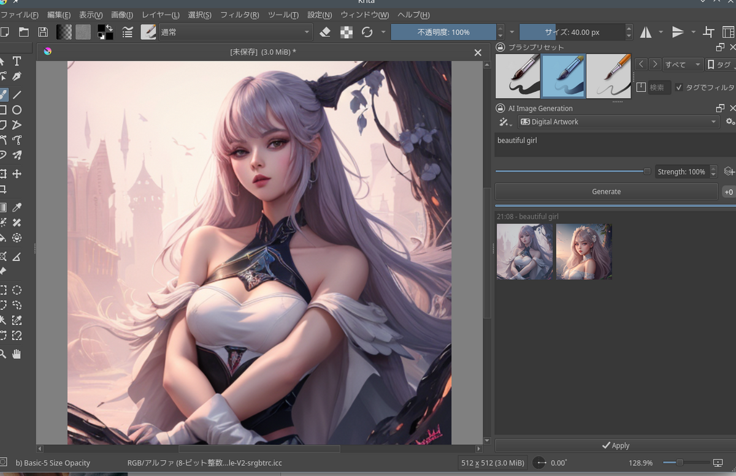Select the Calligraphy tool
Viewport: 736px width, 476px height.
pos(17,77)
